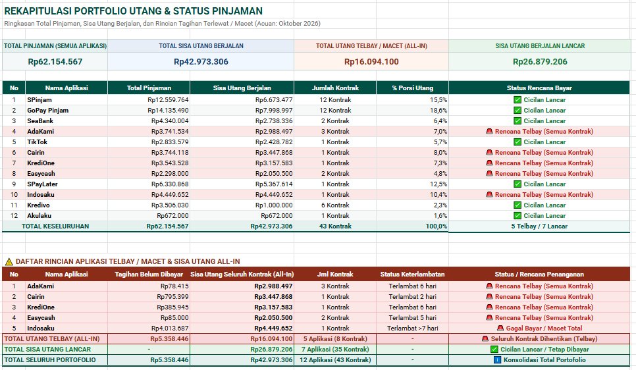Screen dimensions: 636x370
Task: Click green check icon in Cicilan Lancar / Tetap Dibayar cell
Action: point(494,350)
